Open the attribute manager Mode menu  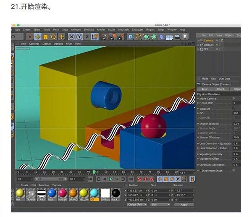(205, 79)
